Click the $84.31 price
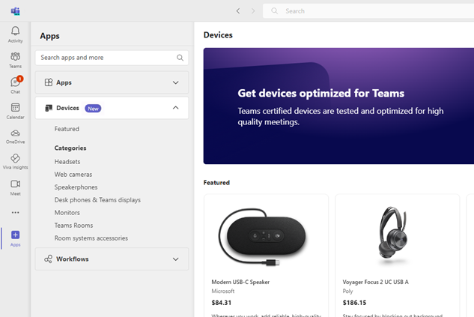474x317 pixels. click(x=222, y=303)
